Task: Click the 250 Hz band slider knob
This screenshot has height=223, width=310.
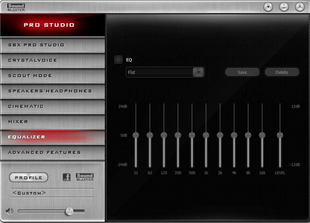Action: coord(178,135)
